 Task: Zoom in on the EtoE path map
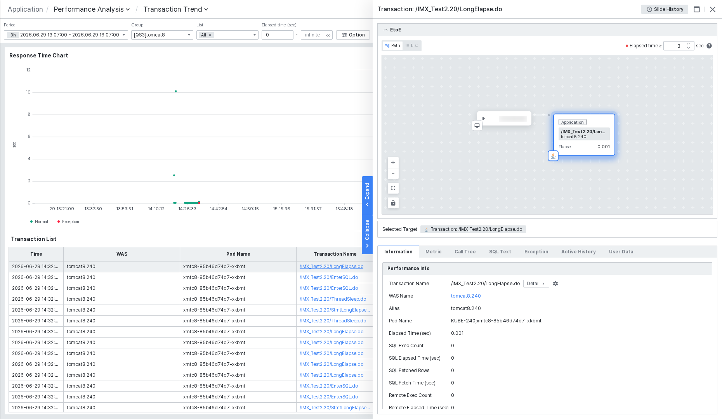[x=393, y=163]
